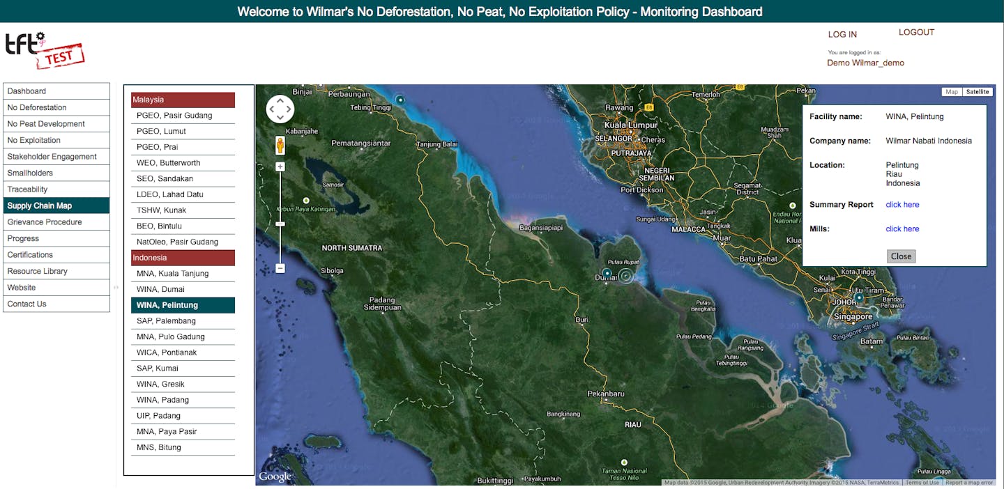Close the facility info popup
Screen dimensions: 1004x489
pyautogui.click(x=901, y=256)
